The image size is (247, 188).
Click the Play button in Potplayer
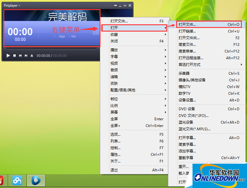pyautogui.click(x=8, y=56)
